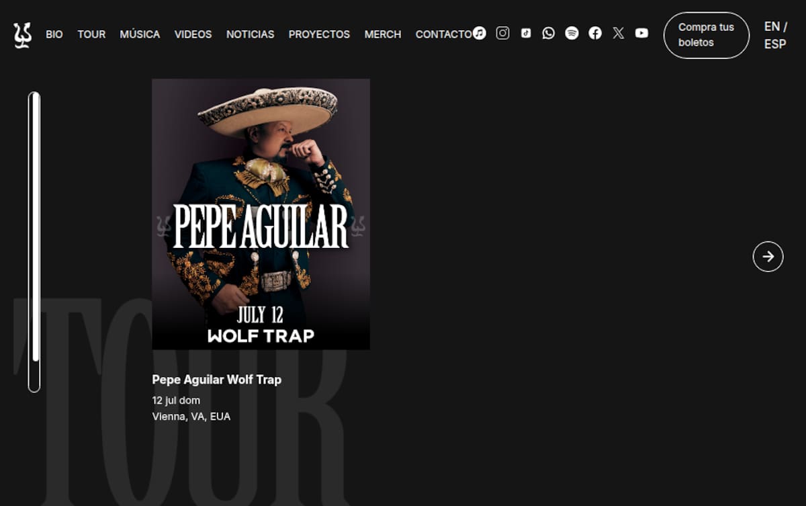Screen dimensions: 806x506
Task: Open the CONTACTO menu item
Action: point(444,34)
